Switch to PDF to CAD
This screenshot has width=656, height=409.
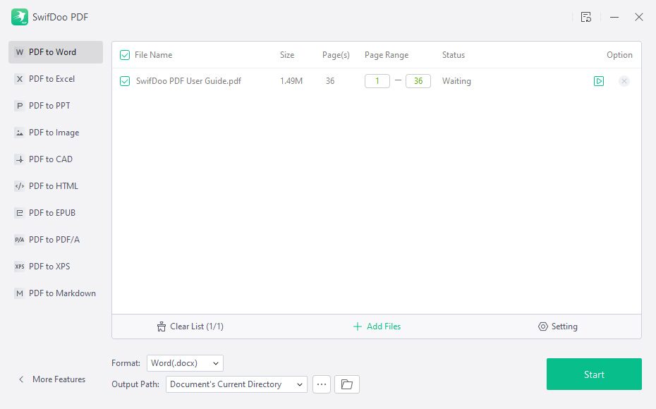(x=56, y=159)
